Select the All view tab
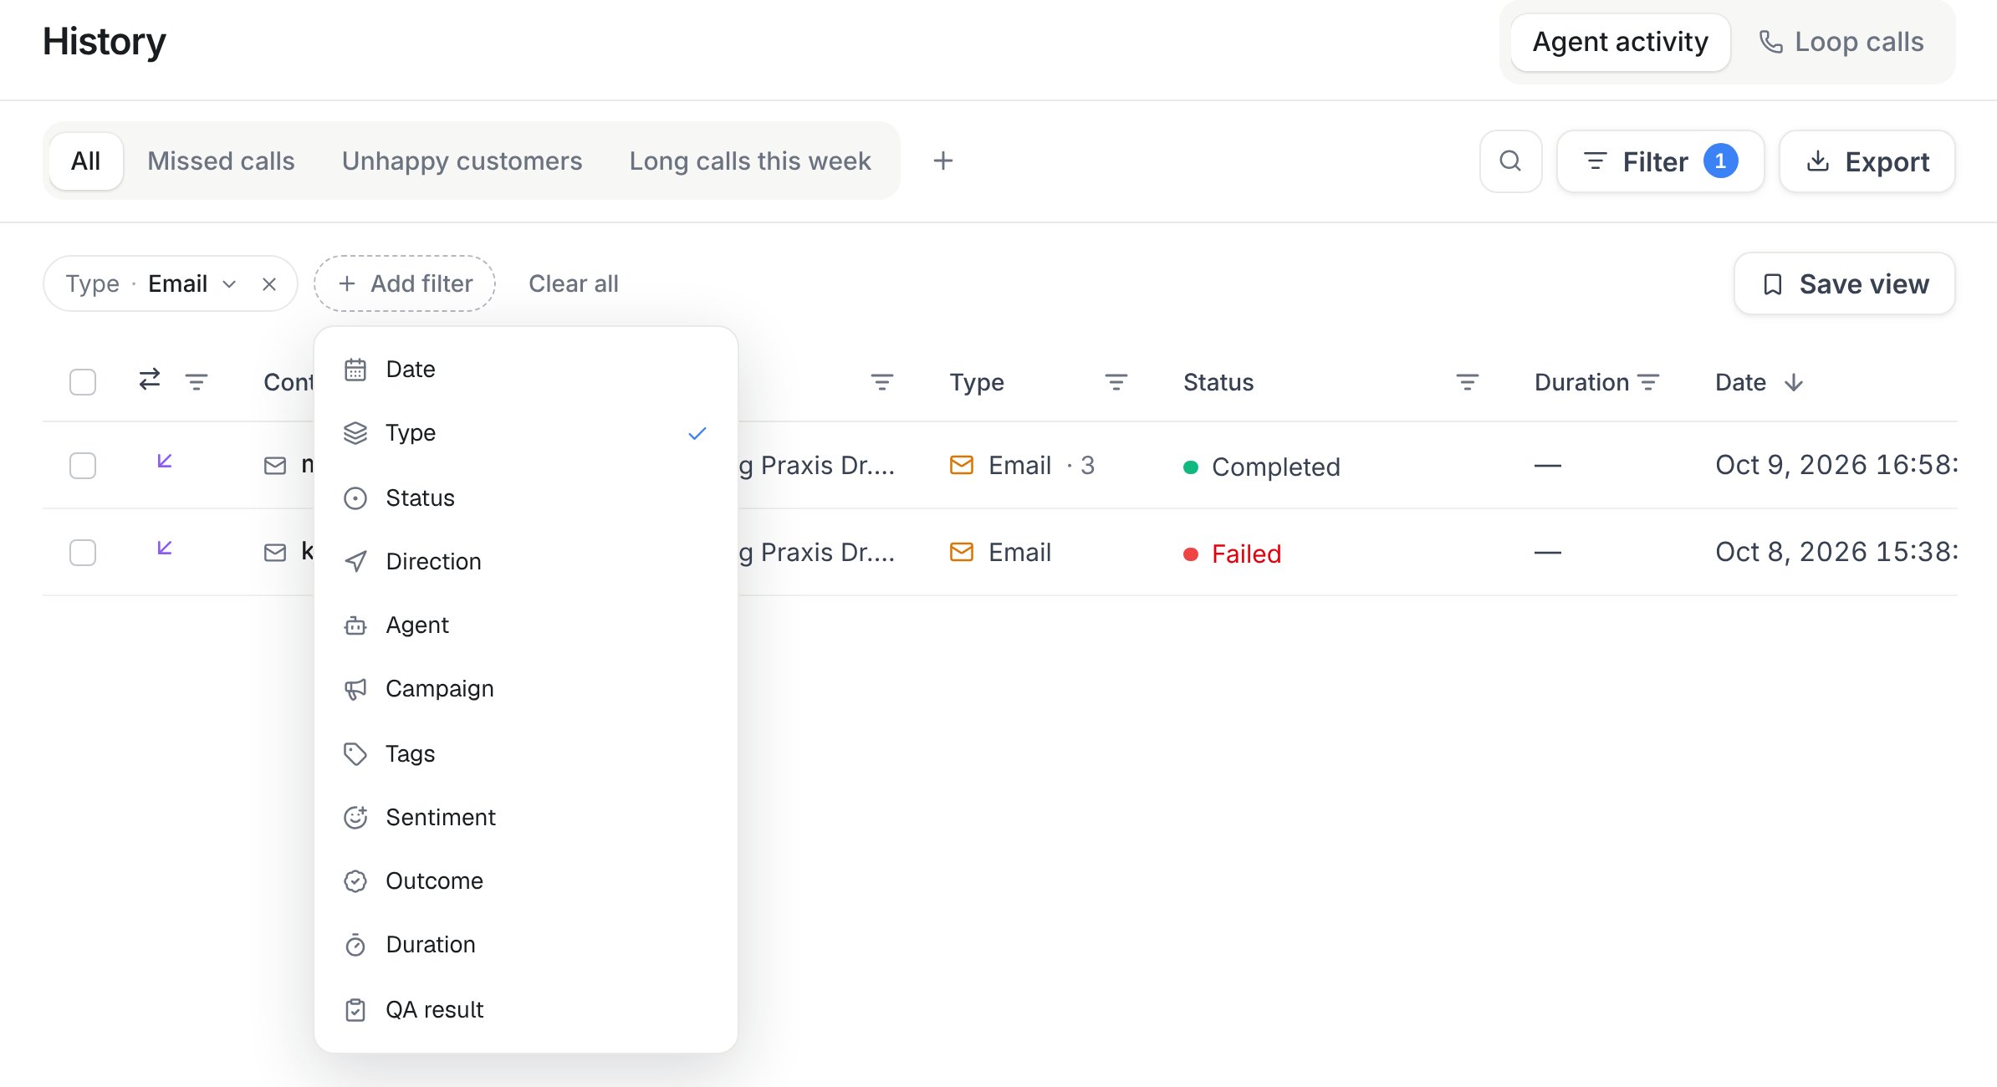The image size is (1997, 1087). [86, 161]
